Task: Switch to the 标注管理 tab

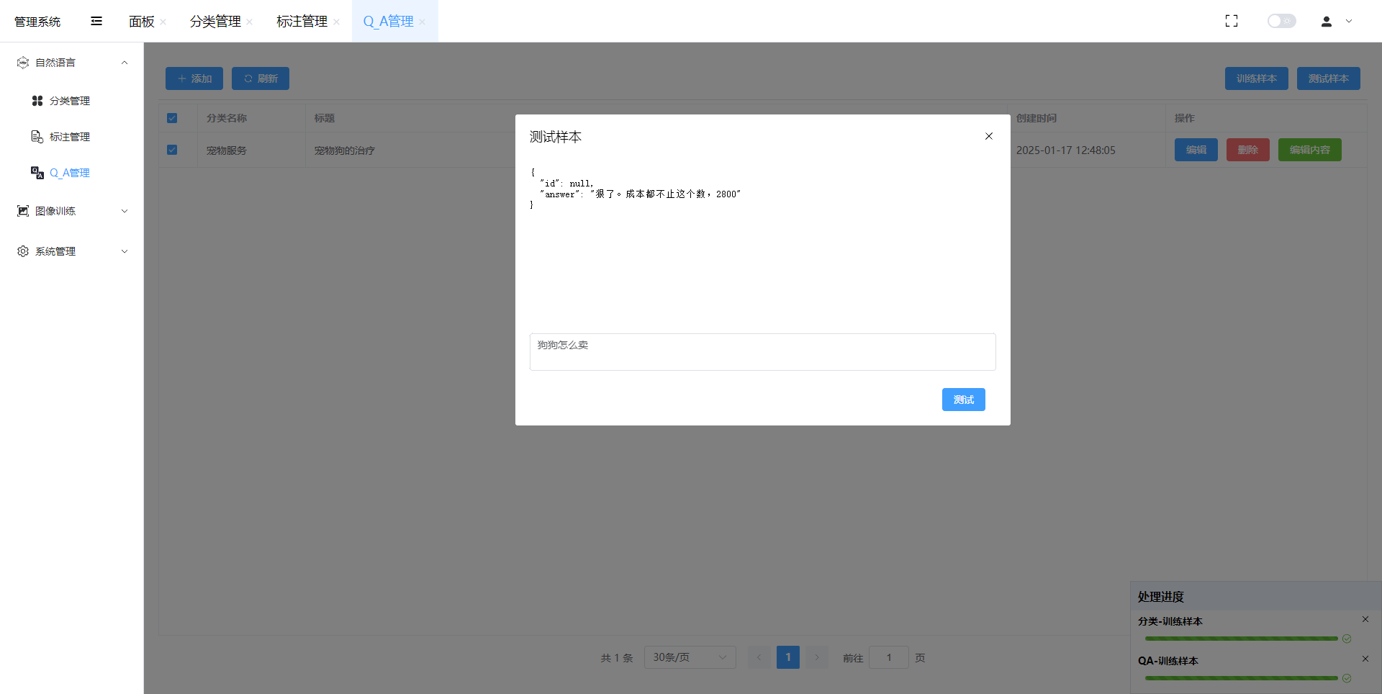Action: point(302,22)
